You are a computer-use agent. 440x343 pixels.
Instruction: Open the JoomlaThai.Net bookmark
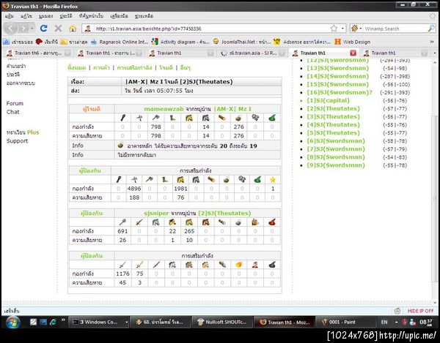click(x=241, y=42)
